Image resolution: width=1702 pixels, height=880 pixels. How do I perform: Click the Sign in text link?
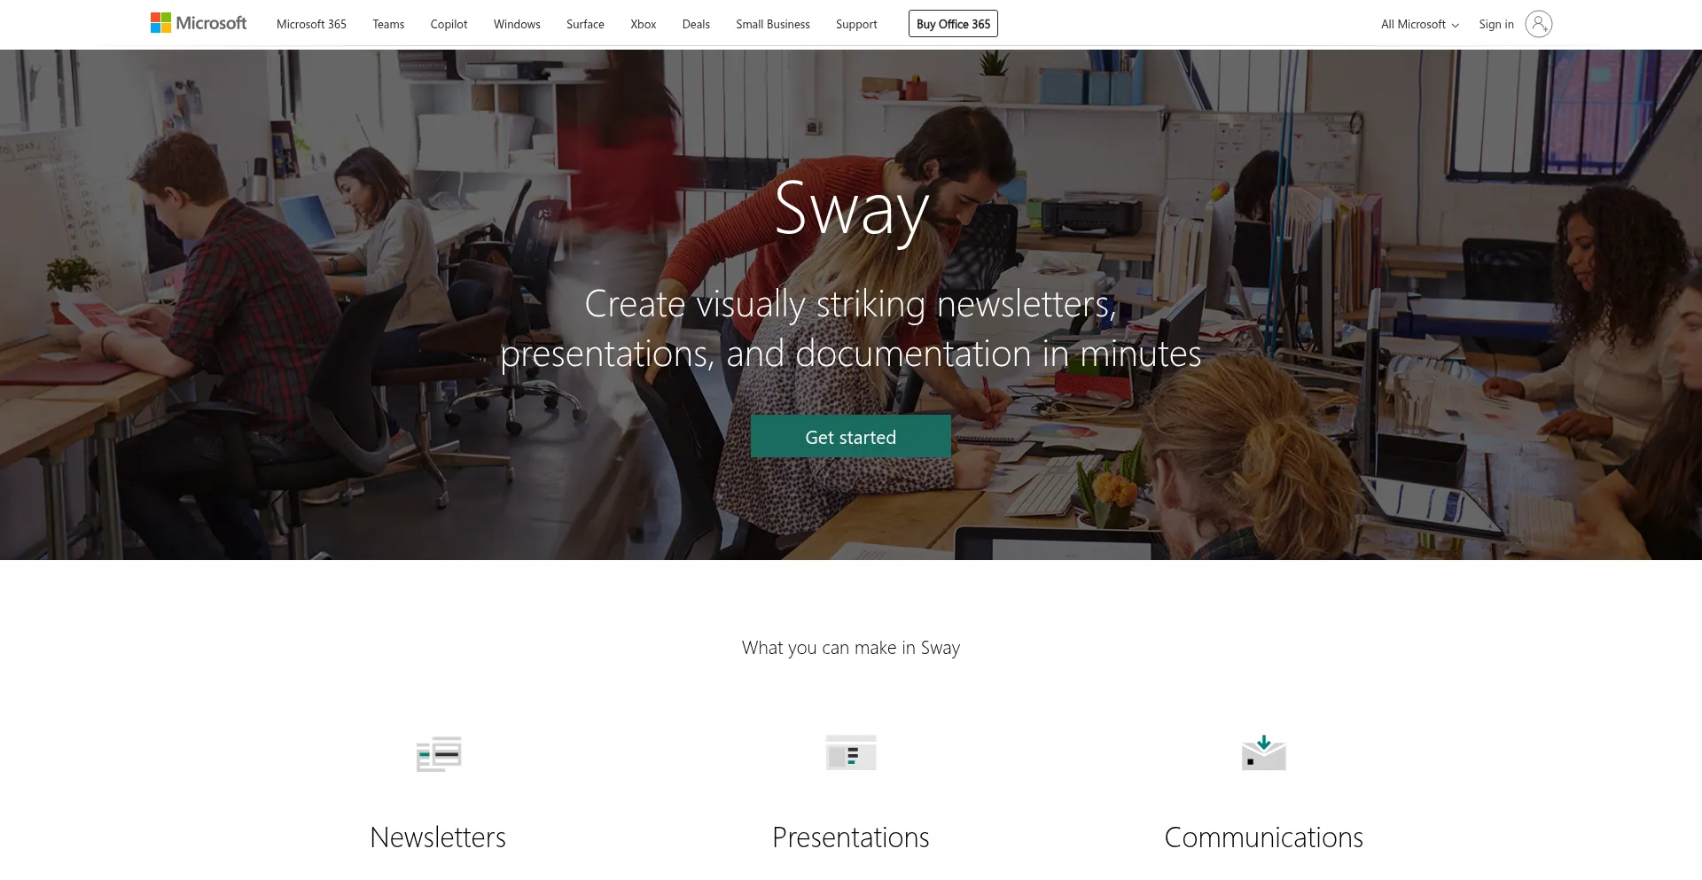pyautogui.click(x=1496, y=24)
